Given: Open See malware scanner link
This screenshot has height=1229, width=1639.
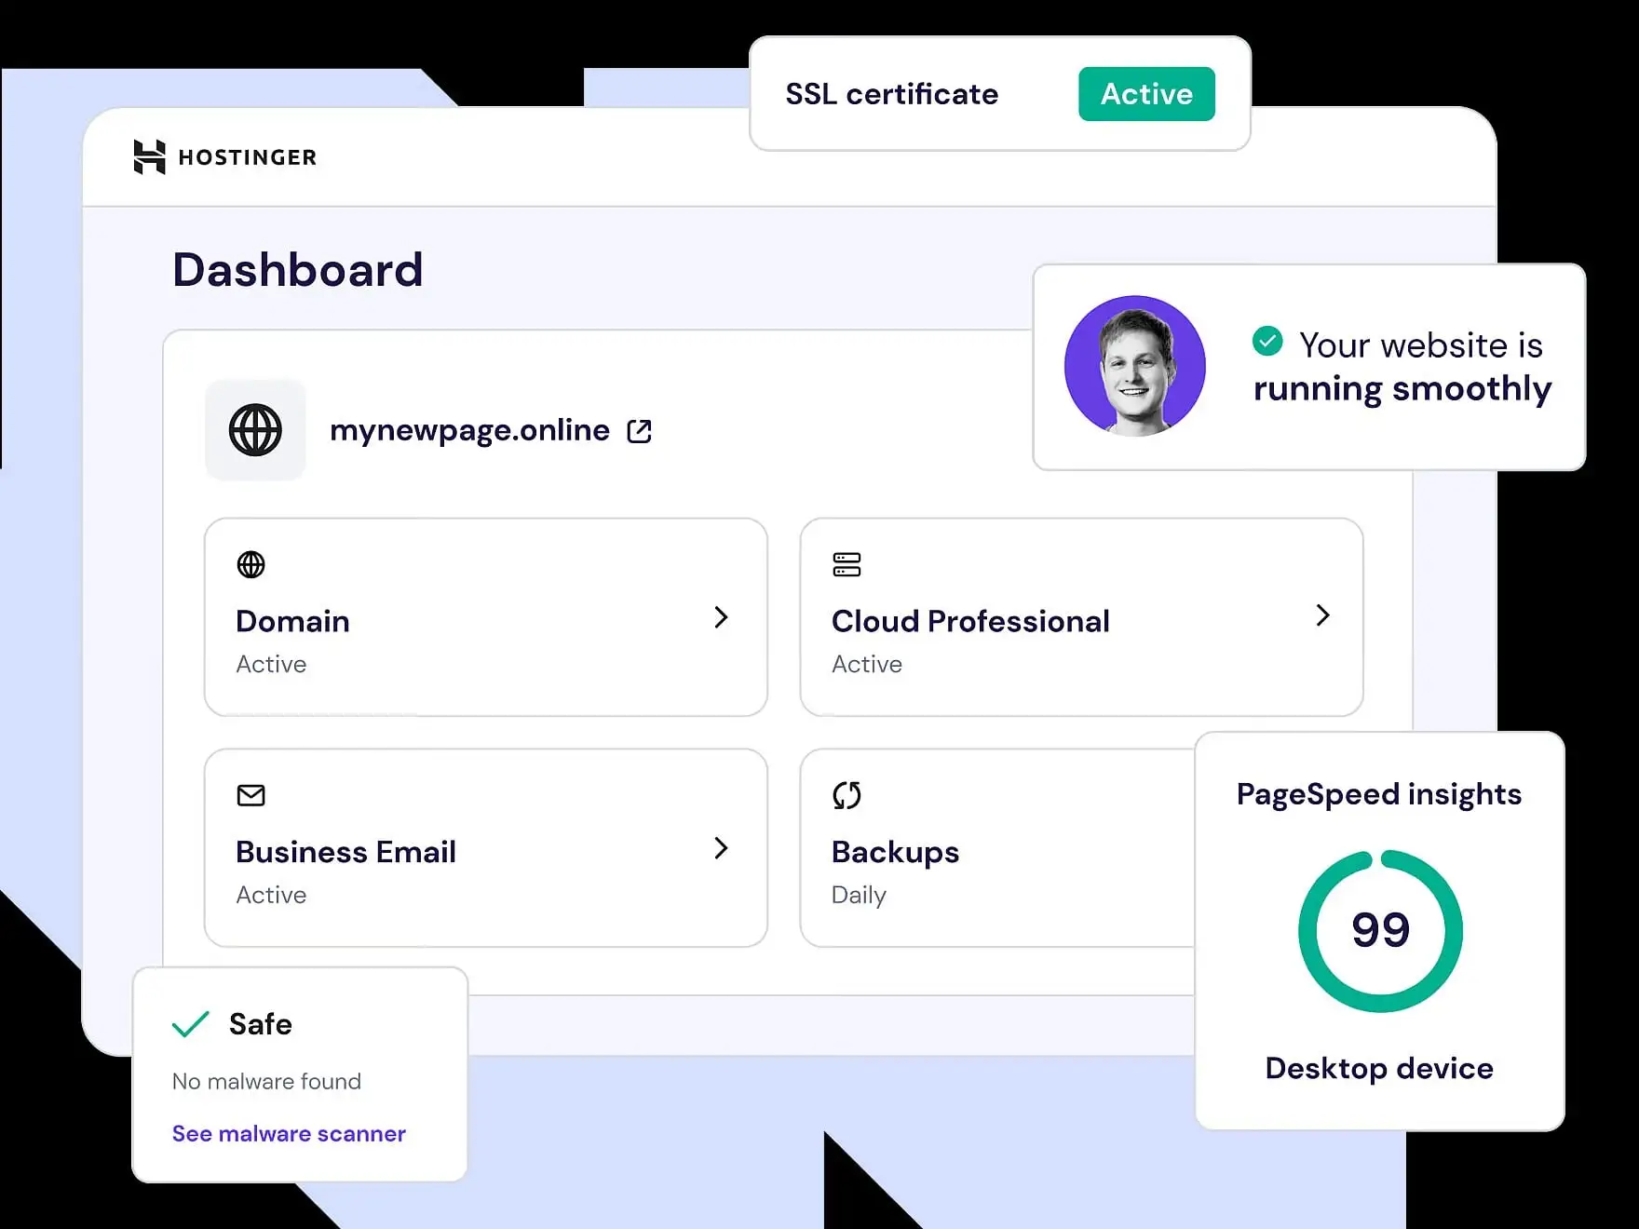Looking at the screenshot, I should click(x=289, y=1133).
